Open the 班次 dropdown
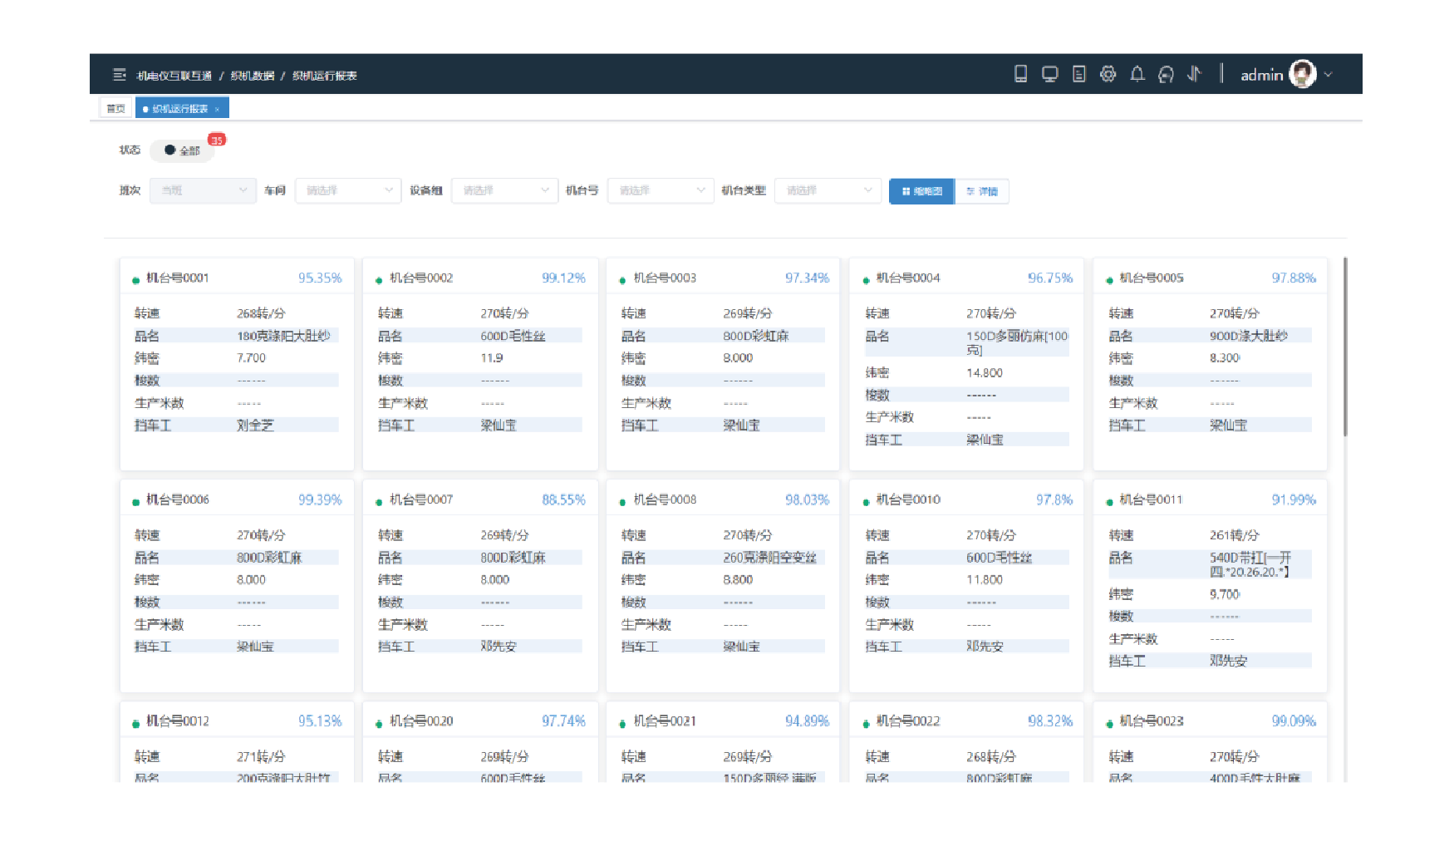Image resolution: width=1454 pixels, height=856 pixels. pyautogui.click(x=204, y=190)
